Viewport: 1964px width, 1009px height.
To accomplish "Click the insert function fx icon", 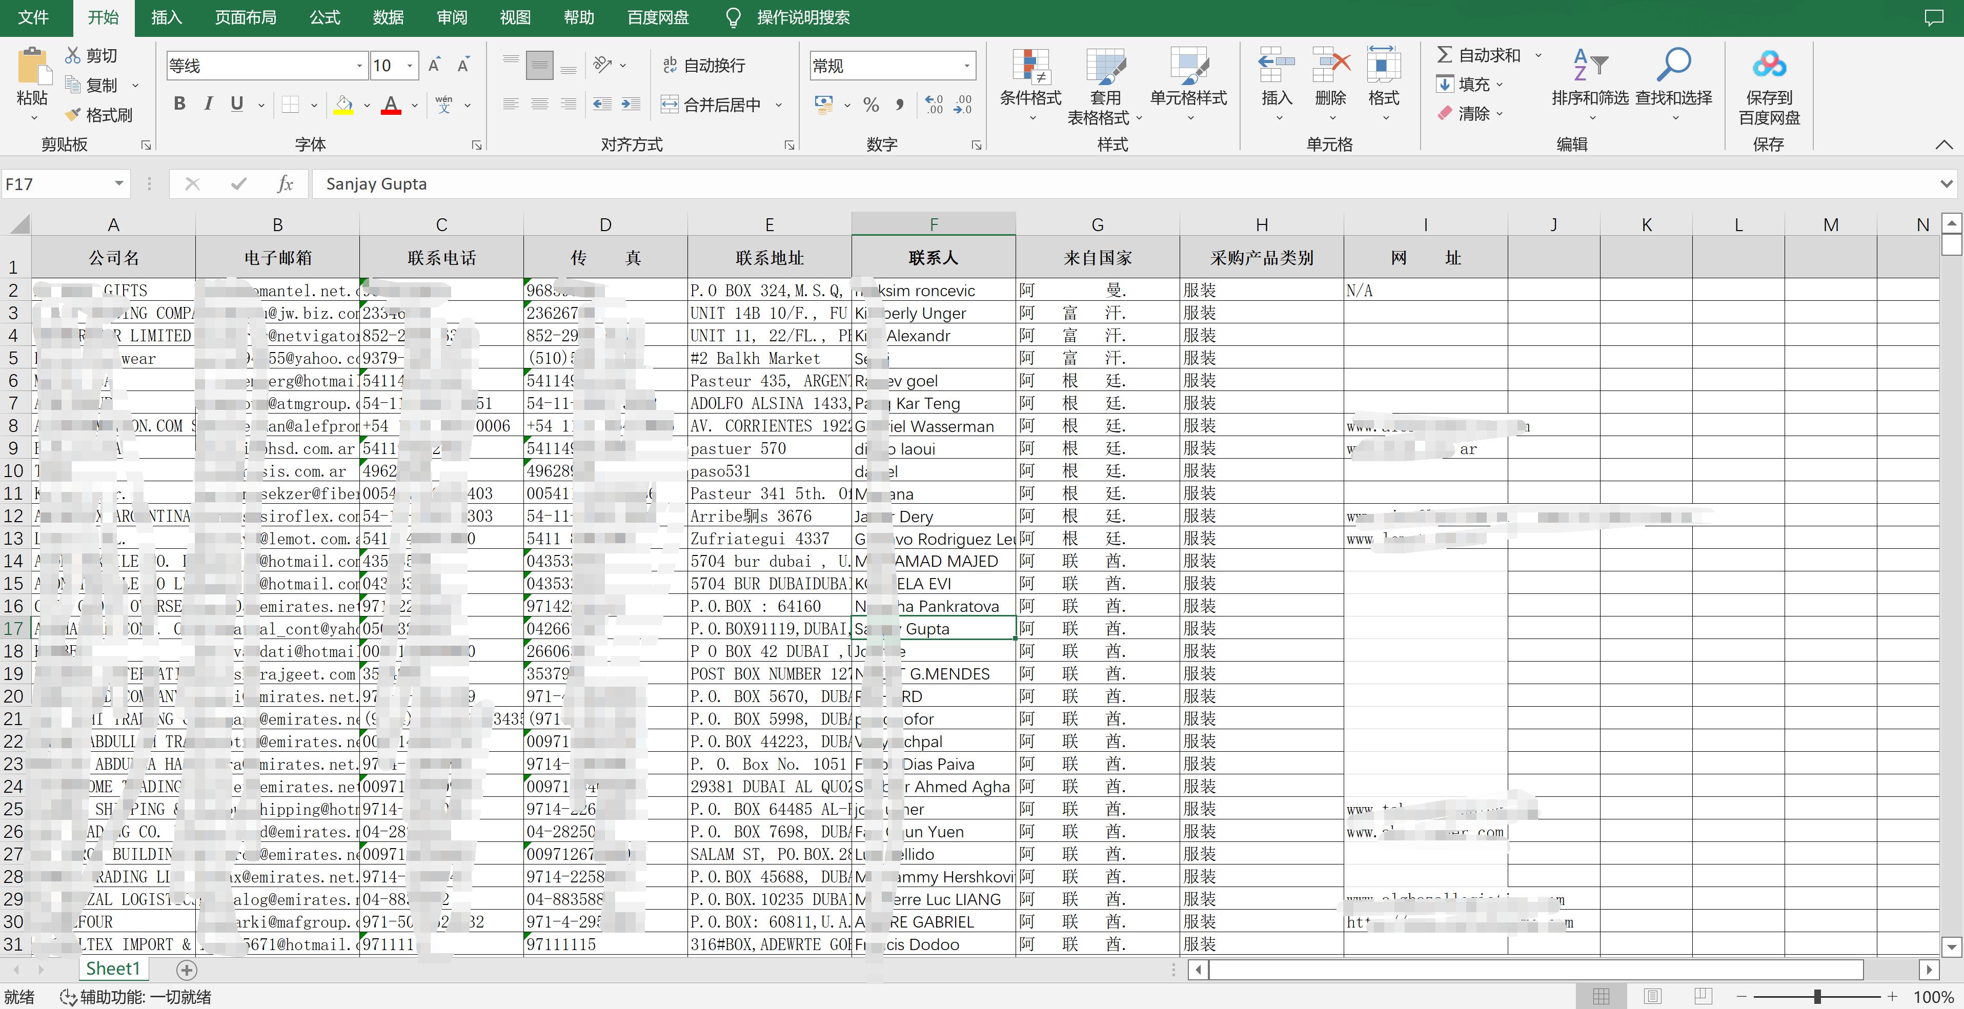I will tap(285, 183).
